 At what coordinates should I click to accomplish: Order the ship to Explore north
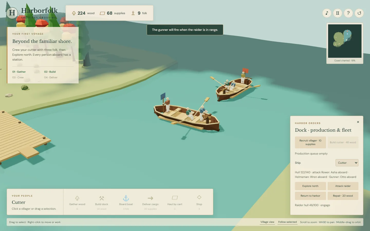tap(310, 186)
